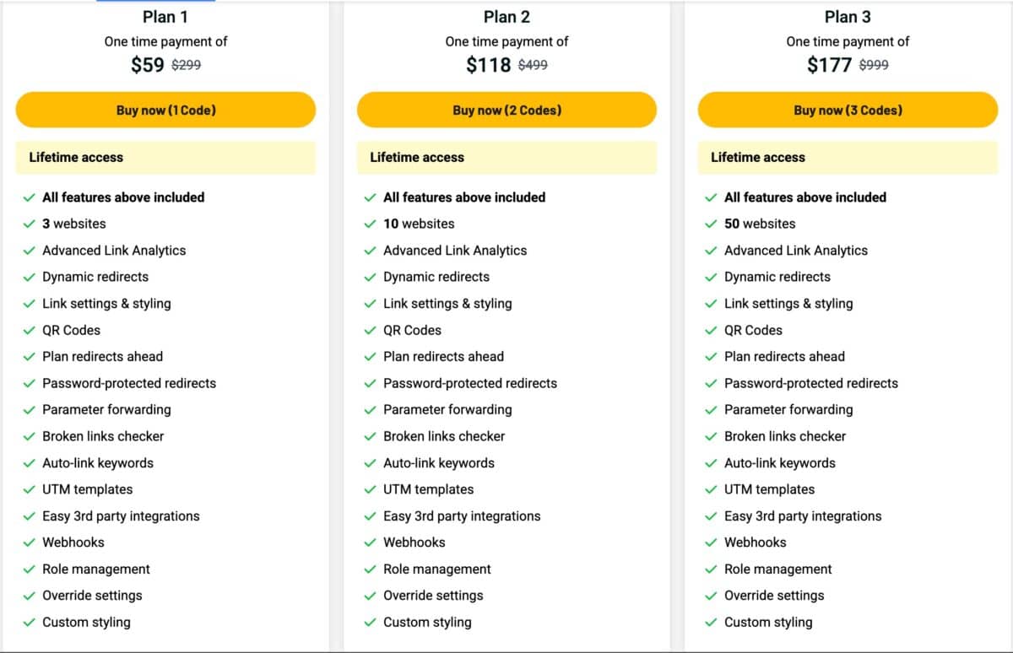This screenshot has width=1013, height=653.
Task: Click checkmark next to Plan 2 Webhooks
Action: coord(371,542)
